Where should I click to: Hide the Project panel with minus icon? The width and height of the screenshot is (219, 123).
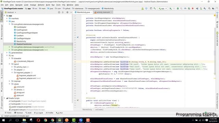click(71, 12)
